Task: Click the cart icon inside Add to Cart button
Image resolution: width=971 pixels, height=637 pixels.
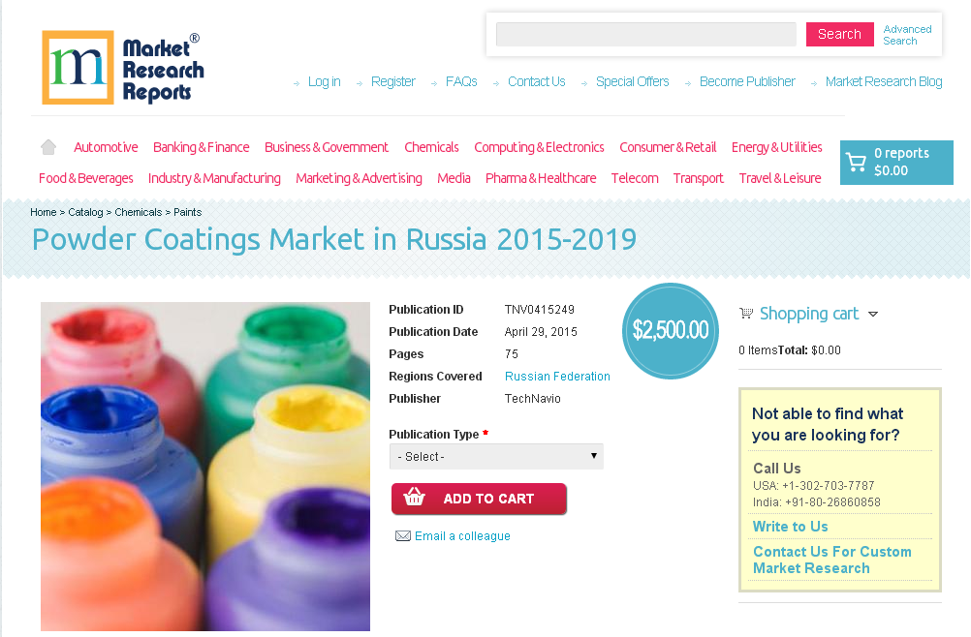Action: pos(415,498)
